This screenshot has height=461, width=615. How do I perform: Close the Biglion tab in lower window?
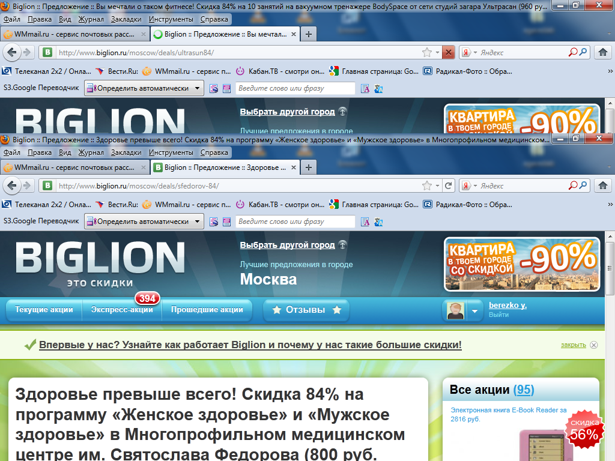293,167
